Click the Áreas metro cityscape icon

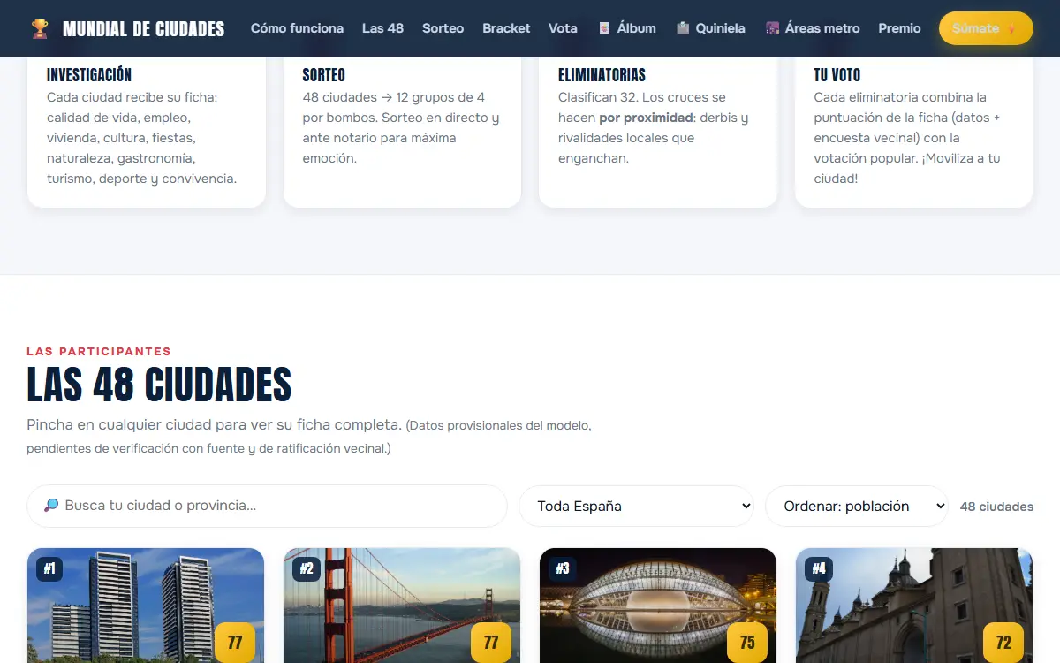tap(772, 28)
